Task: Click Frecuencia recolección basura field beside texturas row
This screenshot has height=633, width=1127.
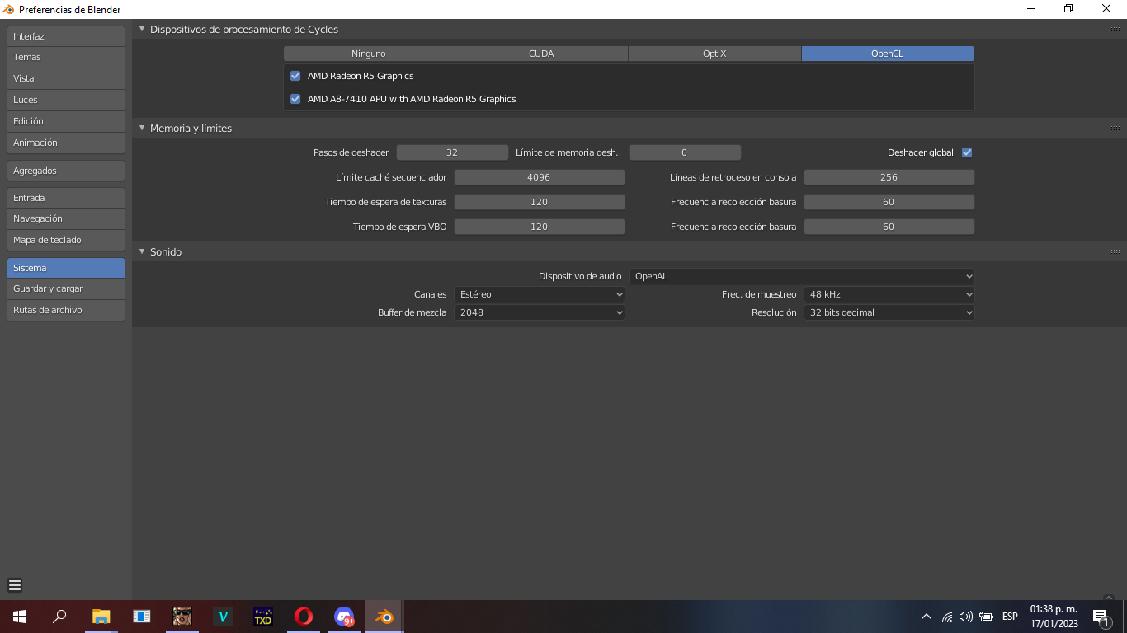Action: [x=889, y=202]
